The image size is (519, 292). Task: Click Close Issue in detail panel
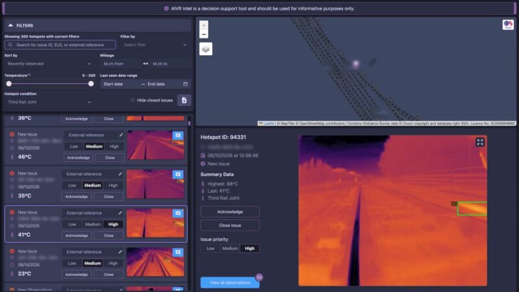pos(230,225)
